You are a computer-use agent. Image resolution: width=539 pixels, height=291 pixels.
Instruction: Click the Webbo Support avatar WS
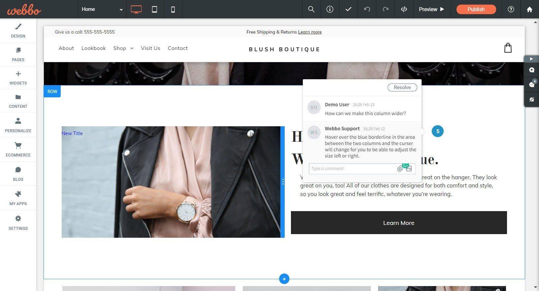(x=314, y=133)
